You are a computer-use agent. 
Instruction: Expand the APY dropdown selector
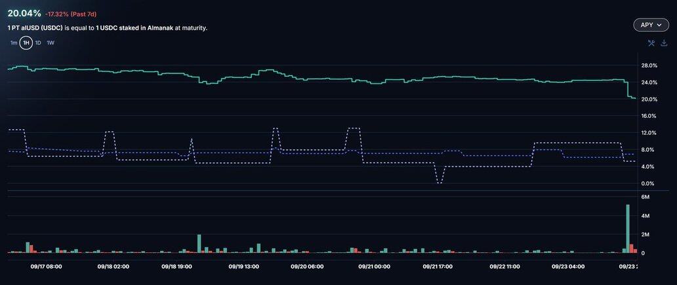(x=651, y=25)
